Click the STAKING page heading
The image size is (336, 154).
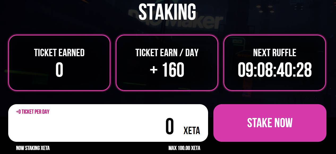[167, 12]
